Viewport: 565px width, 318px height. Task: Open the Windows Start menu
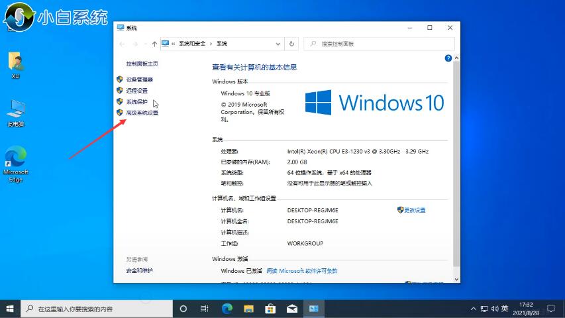pos(10,309)
